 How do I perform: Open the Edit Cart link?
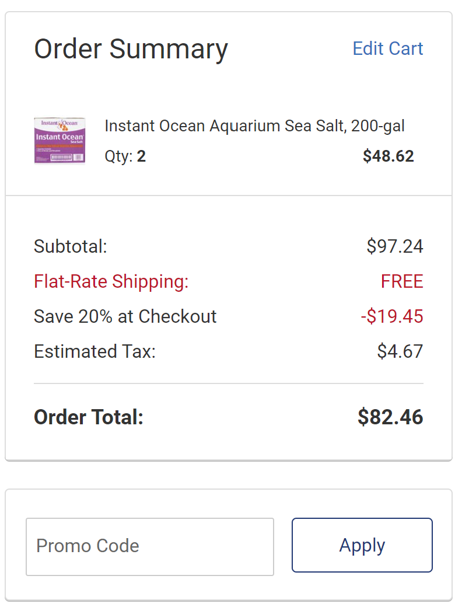coord(388,48)
